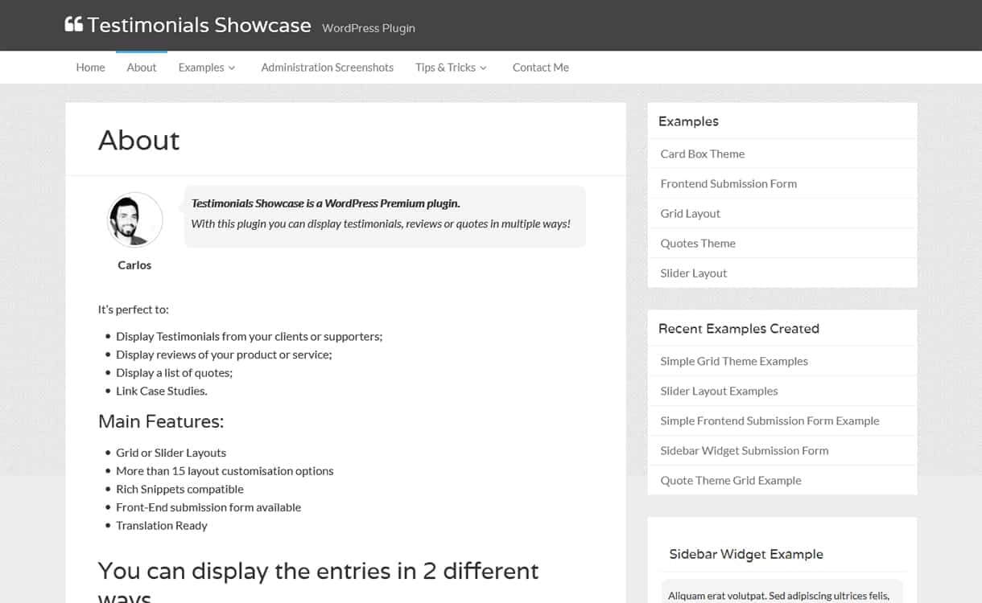Click Carlos's avatar photo
This screenshot has width=982, height=603.
pos(134,219)
